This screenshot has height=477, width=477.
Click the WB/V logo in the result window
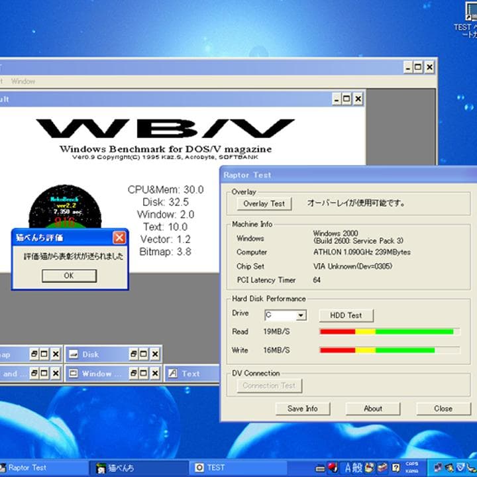[x=166, y=128]
